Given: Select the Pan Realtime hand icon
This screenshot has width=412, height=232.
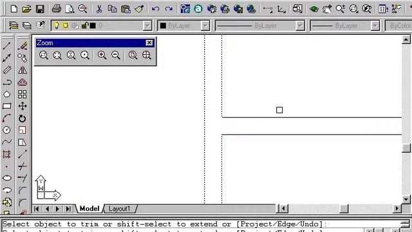Looking at the screenshot, I should (327, 10).
